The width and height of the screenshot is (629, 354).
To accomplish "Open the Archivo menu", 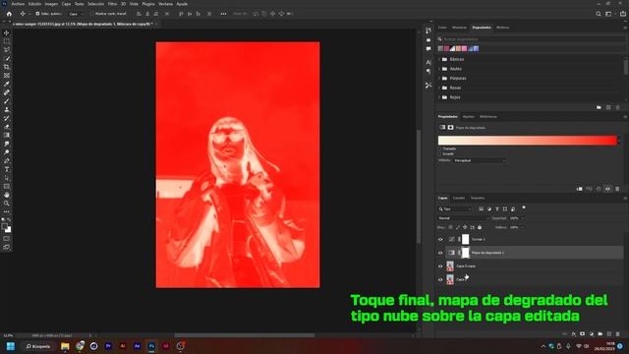I will 18,4.
